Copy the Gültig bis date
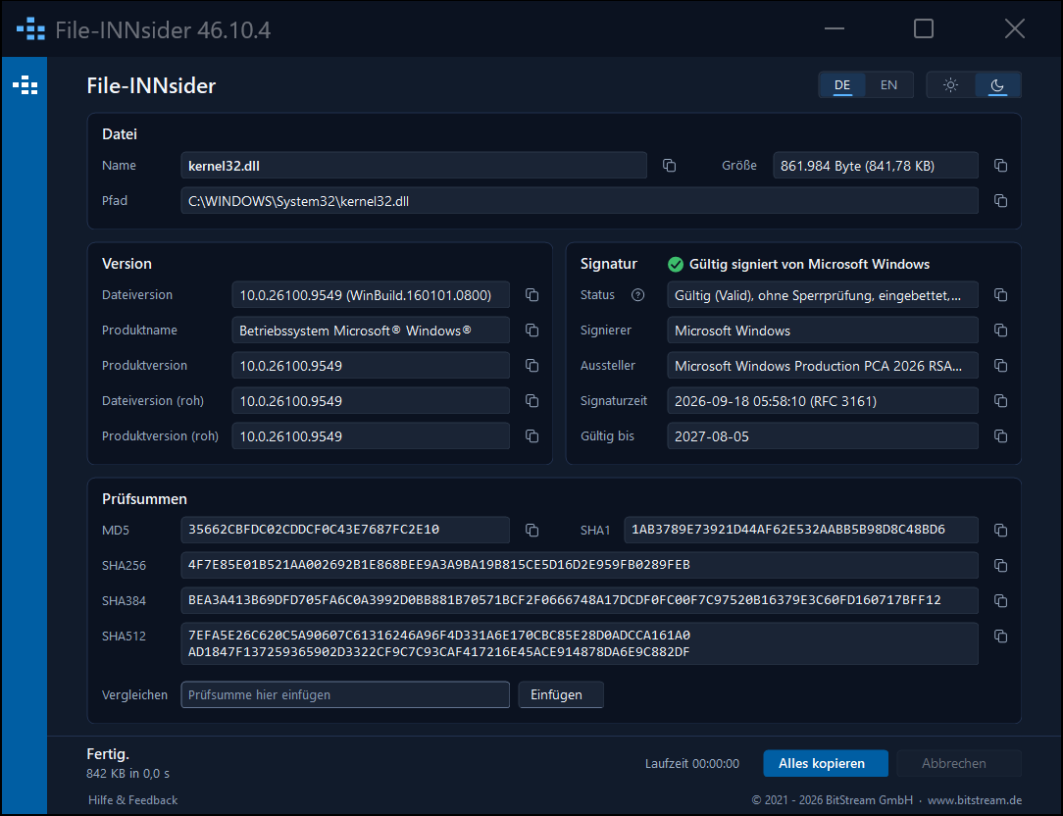Screen dimensions: 1063x816 [x=1000, y=436]
